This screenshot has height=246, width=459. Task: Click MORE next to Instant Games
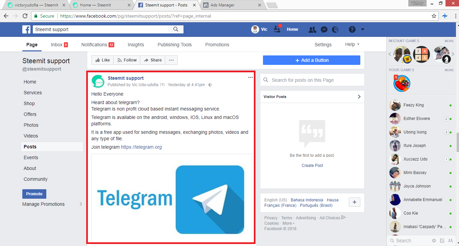tap(449, 41)
